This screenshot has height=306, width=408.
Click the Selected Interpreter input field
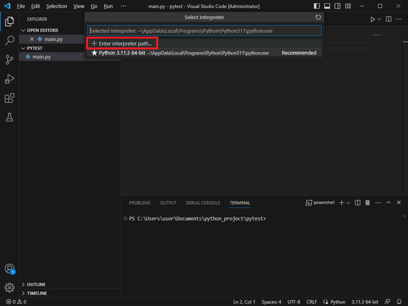click(204, 31)
